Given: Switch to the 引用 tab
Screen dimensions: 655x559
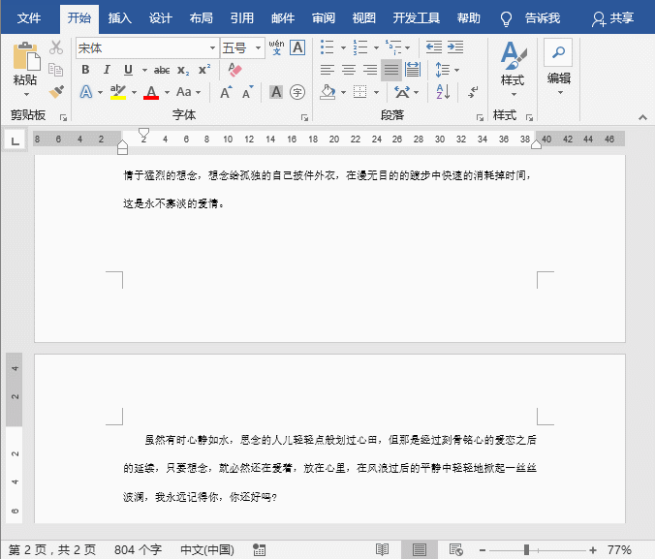Looking at the screenshot, I should (x=242, y=18).
